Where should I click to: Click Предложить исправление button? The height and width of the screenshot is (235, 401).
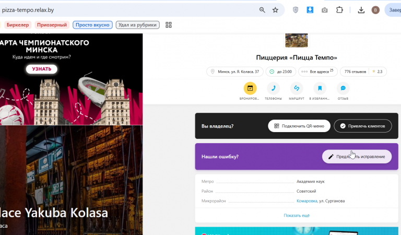[357, 157]
